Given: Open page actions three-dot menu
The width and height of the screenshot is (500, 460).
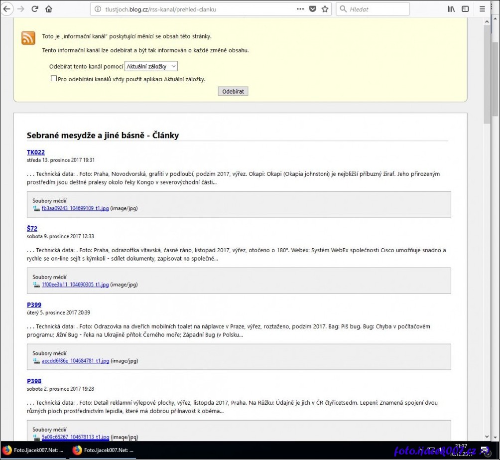Looking at the screenshot, I should (x=300, y=9).
